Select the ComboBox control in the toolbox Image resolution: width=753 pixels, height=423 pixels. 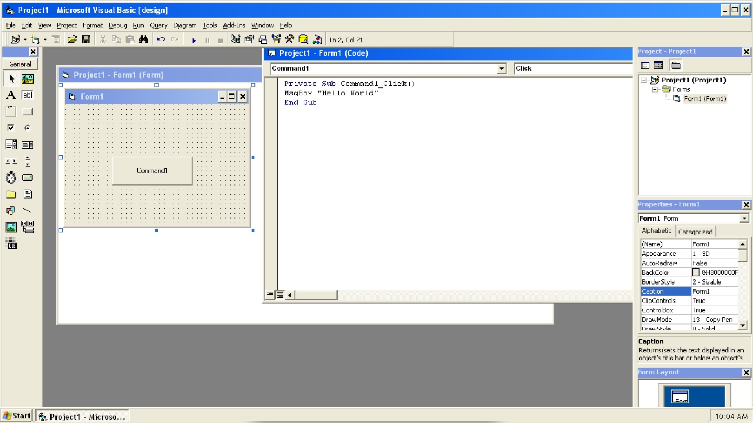[x=11, y=145]
